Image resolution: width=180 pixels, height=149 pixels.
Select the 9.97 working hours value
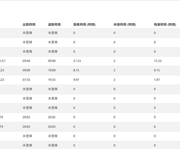pos(76,80)
